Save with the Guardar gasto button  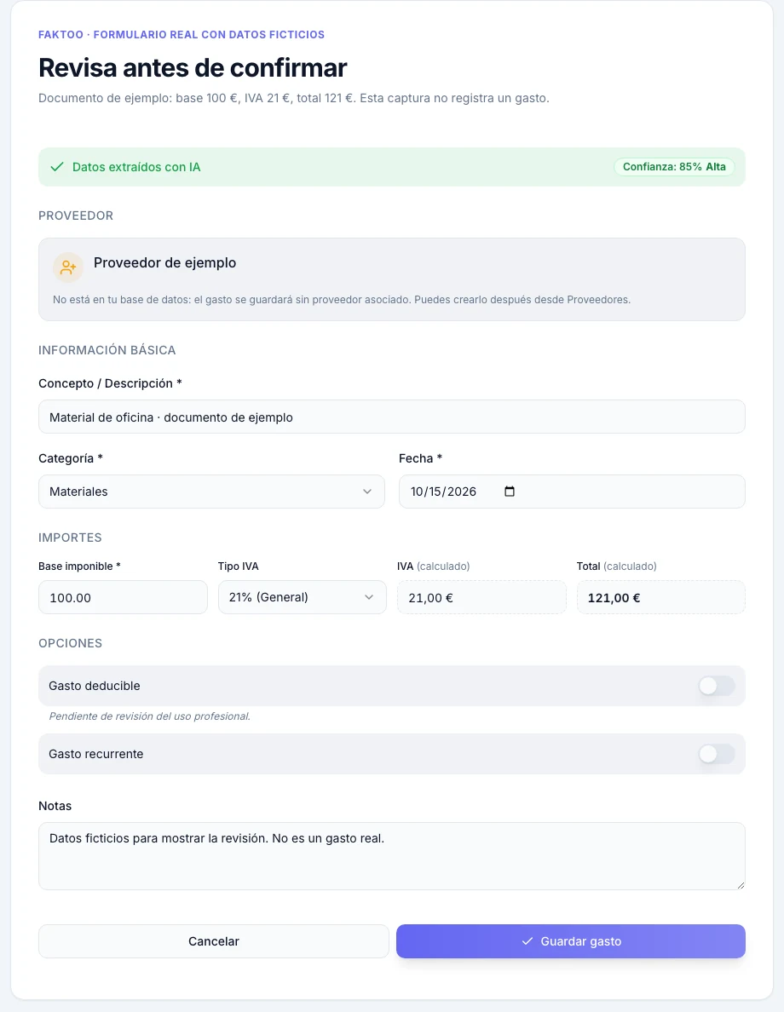coord(571,941)
